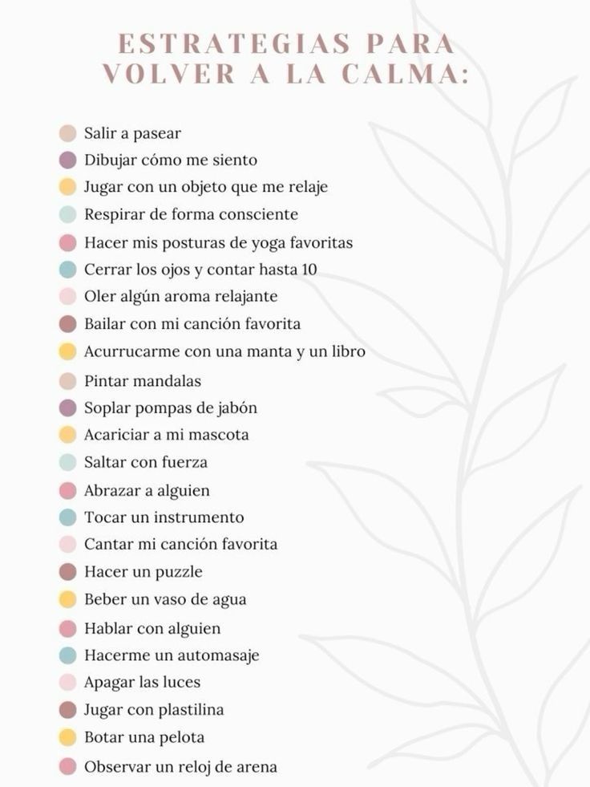Select the mauve bullet beside "Hacer un puzzle"
The image size is (590, 787).
[x=68, y=572]
